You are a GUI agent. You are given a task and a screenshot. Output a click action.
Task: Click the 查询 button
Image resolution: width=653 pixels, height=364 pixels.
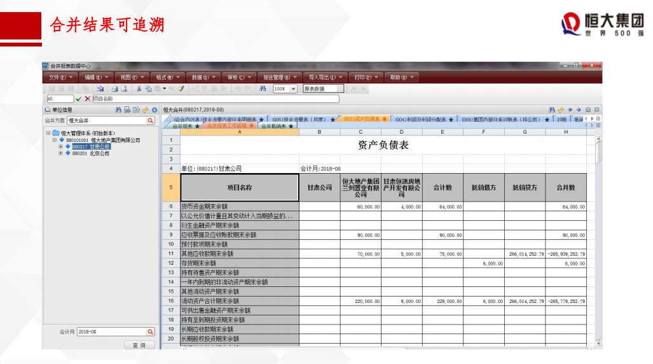coord(139,346)
